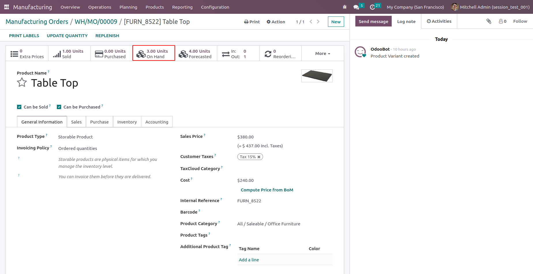The width and height of the screenshot is (533, 274).
Task: Edit the Table Top product name
Action: [55, 83]
